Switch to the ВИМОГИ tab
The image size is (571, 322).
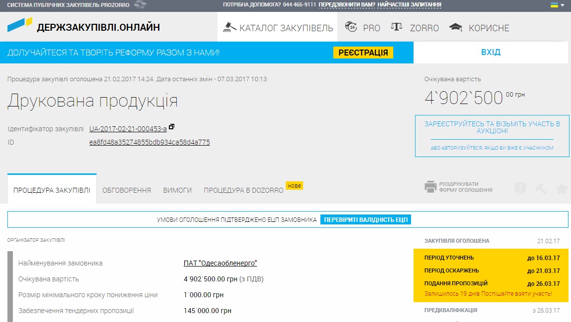click(x=177, y=190)
